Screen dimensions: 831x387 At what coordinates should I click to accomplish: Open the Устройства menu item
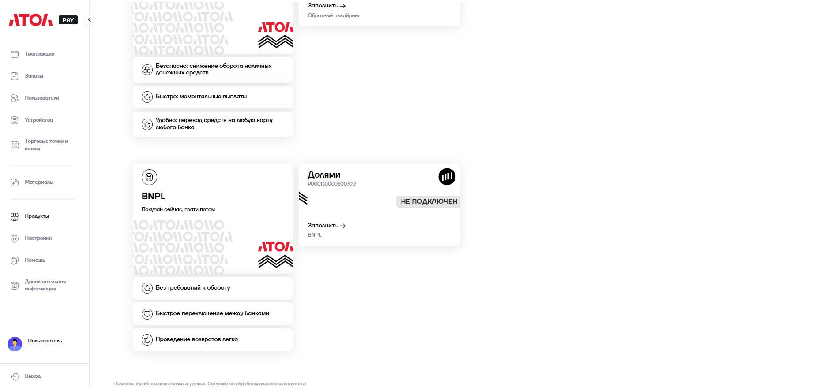tap(39, 120)
